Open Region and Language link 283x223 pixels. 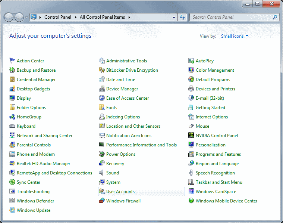click(217, 164)
